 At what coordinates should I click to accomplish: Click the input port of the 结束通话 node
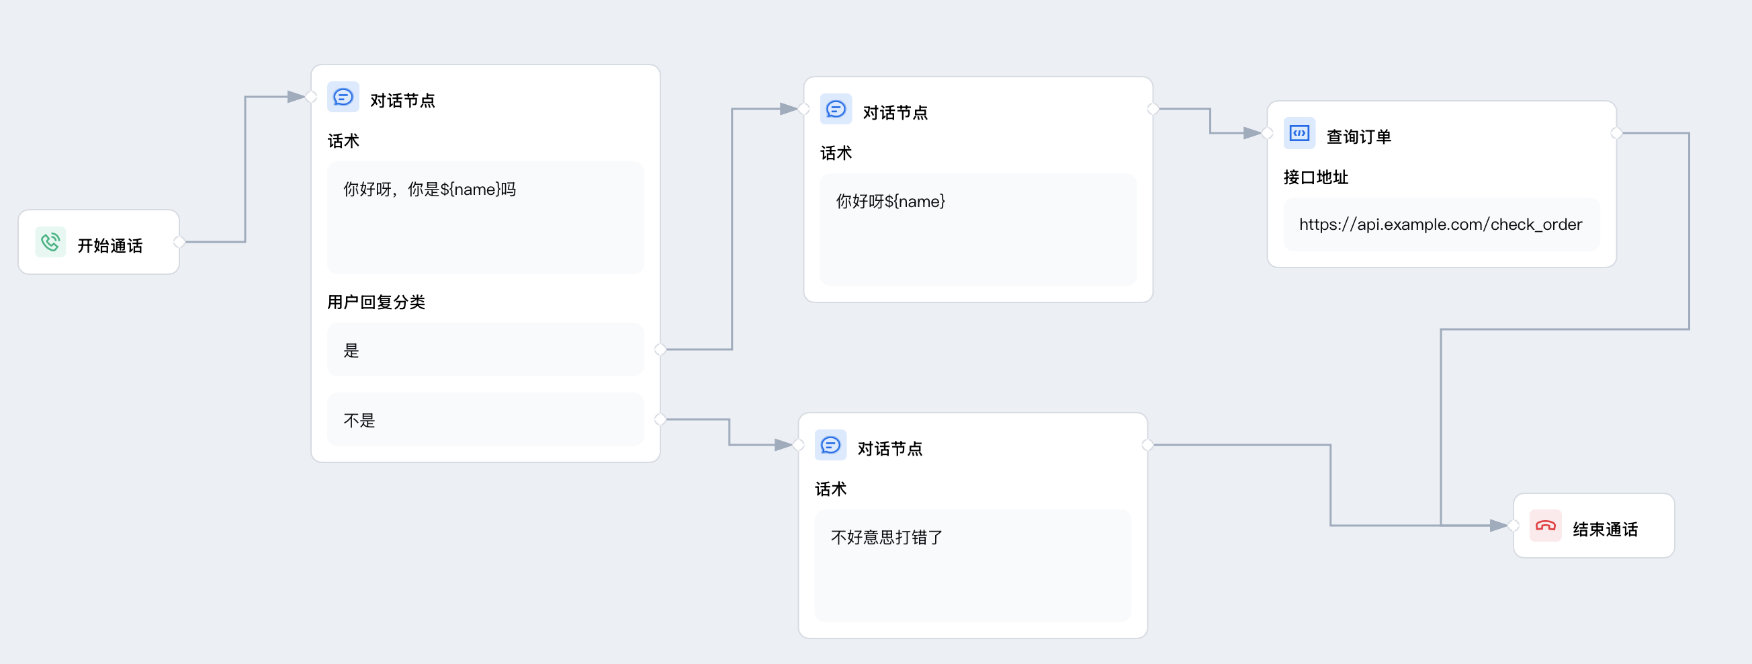click(1514, 526)
